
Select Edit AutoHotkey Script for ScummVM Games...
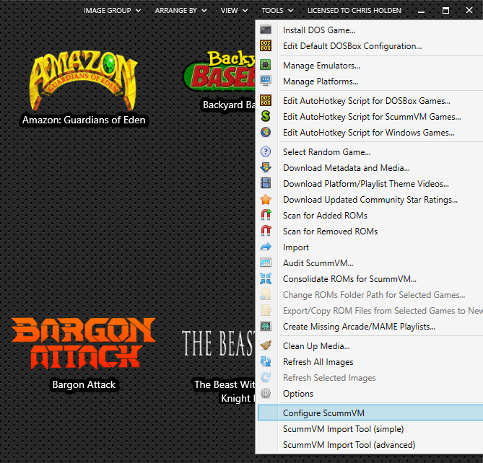tap(370, 117)
